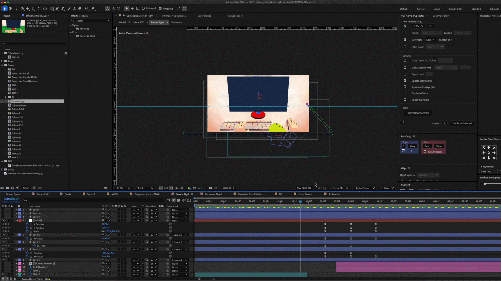Click the upper-left anchor point mover arrow
The width and height of the screenshot is (501, 281).
[x=484, y=148]
